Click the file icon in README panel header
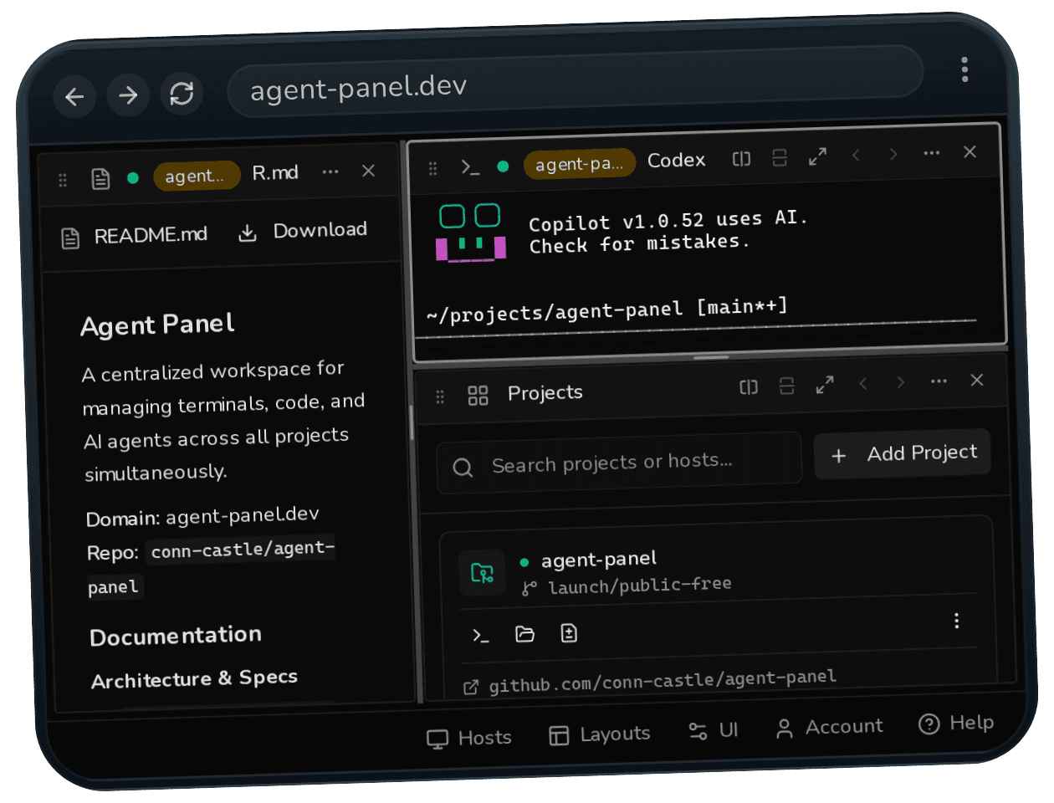The height and width of the screenshot is (803, 1054). pos(100,178)
